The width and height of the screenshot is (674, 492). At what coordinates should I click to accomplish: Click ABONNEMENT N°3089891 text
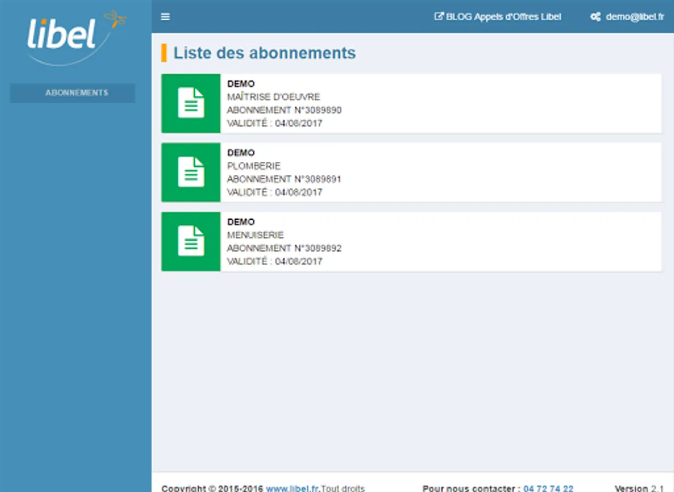284,179
